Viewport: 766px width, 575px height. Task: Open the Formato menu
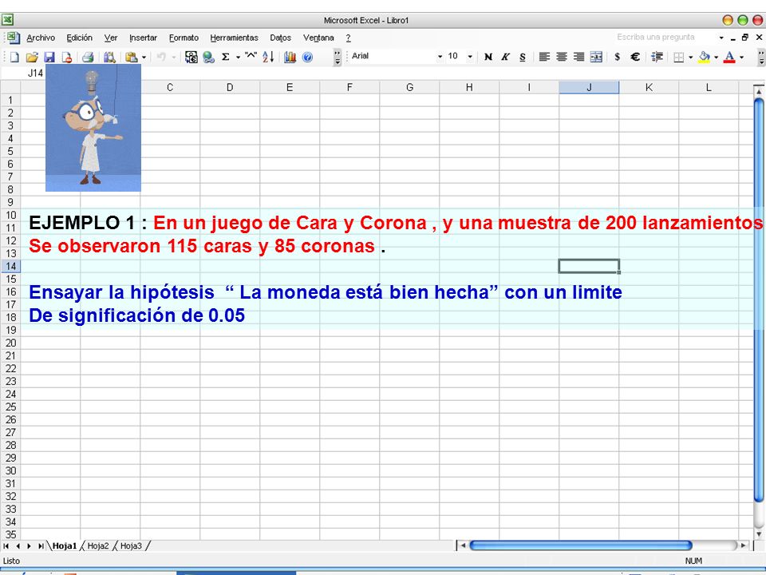click(x=184, y=38)
